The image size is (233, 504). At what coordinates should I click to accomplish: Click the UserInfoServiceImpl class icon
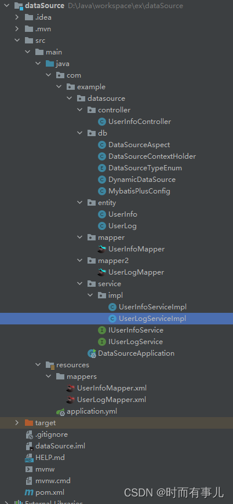[x=112, y=307]
